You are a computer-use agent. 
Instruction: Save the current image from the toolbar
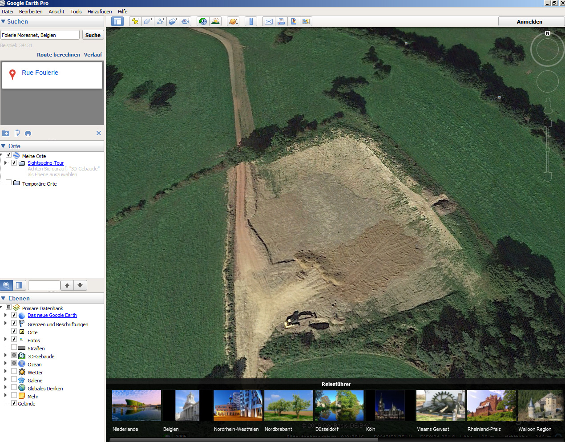click(x=294, y=21)
